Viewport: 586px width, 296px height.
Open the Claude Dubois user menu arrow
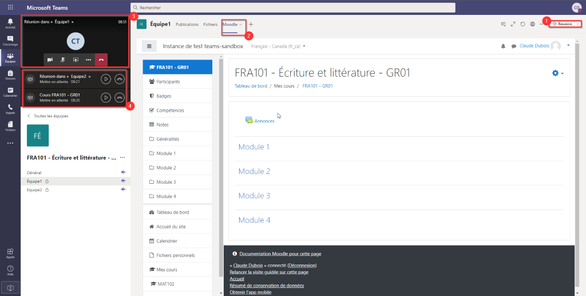click(x=568, y=45)
